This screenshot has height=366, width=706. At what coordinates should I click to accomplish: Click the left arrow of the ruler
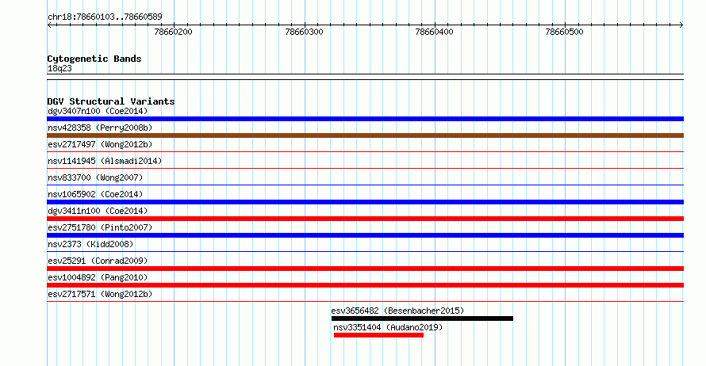[x=49, y=25]
